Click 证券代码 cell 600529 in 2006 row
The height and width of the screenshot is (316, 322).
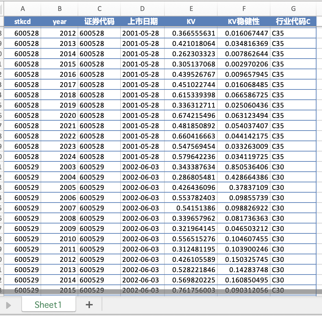(x=100, y=197)
